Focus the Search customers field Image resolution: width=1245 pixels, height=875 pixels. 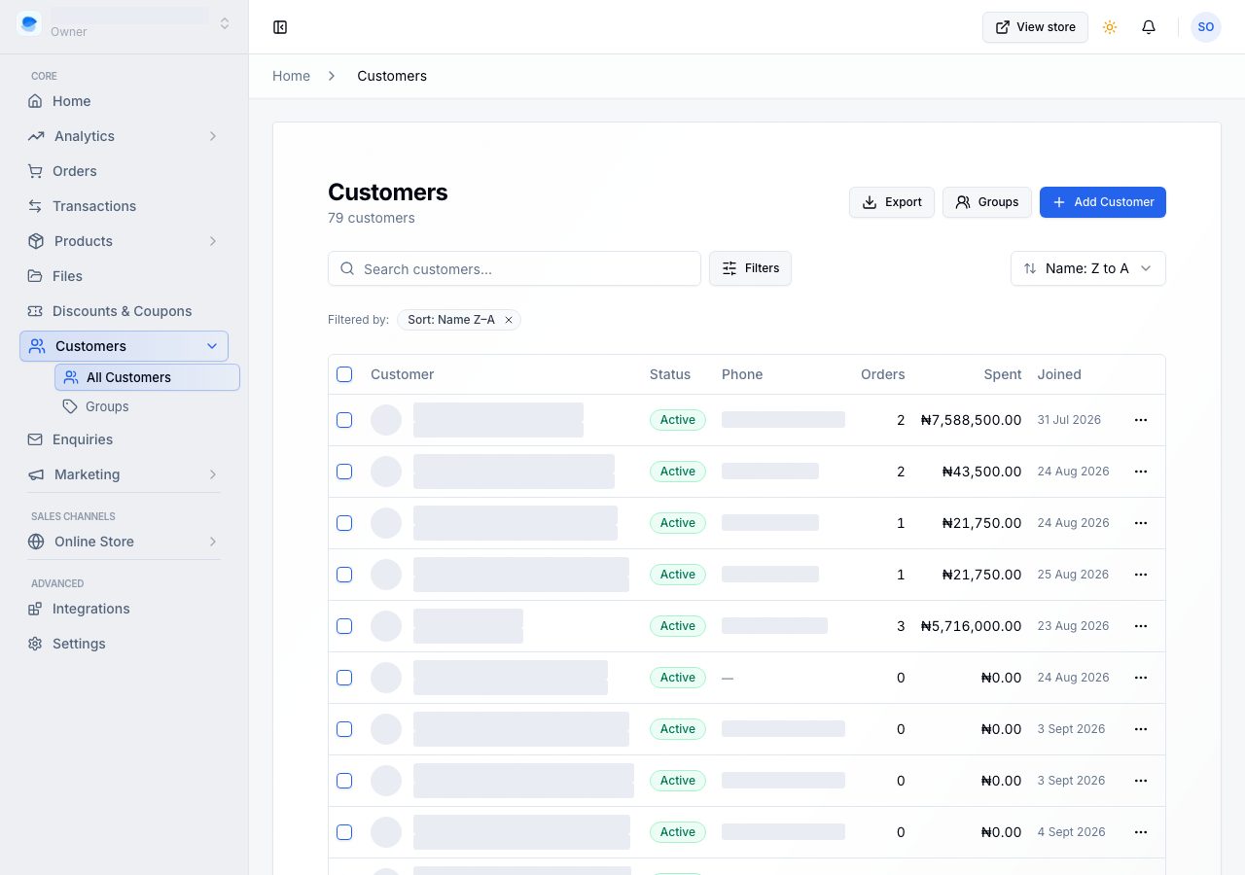[515, 268]
